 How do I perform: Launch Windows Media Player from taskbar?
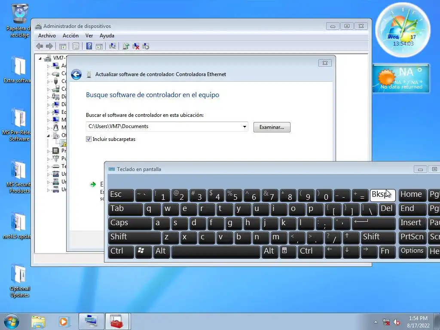pos(64,322)
